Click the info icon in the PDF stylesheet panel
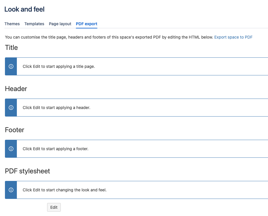The height and width of the screenshot is (216, 268). (x=11, y=190)
